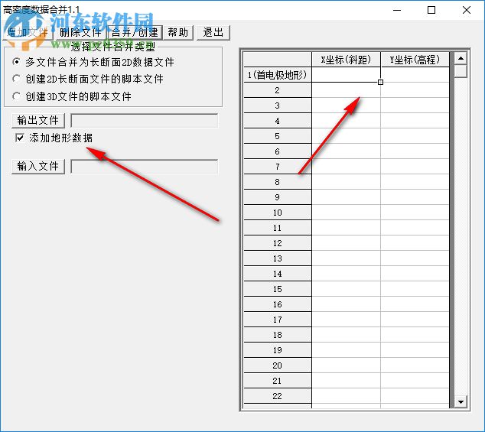Click the X坐标(斜距) column header
The width and height of the screenshot is (485, 432).
coord(346,60)
